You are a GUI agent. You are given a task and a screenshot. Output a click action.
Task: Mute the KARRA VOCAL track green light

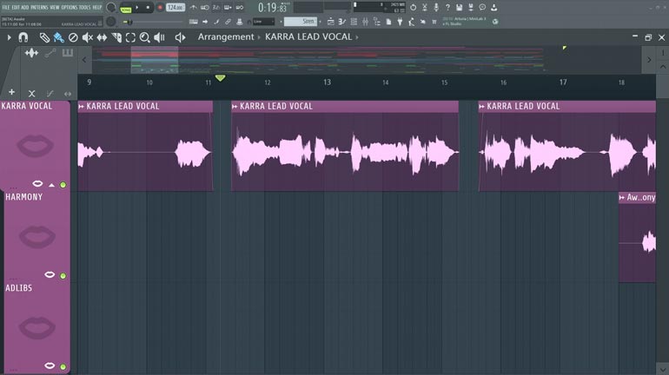(x=63, y=185)
